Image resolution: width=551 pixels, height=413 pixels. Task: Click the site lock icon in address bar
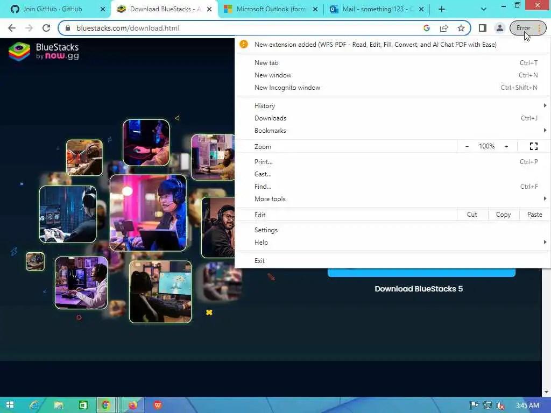coord(68,28)
